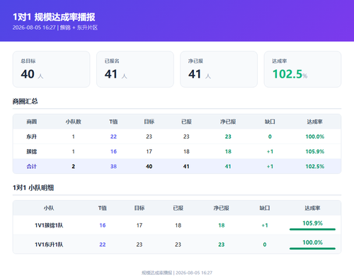The width and height of the screenshot is (354, 277).
Task: Click the 小队 column header in 小队明细
Action: (49, 208)
